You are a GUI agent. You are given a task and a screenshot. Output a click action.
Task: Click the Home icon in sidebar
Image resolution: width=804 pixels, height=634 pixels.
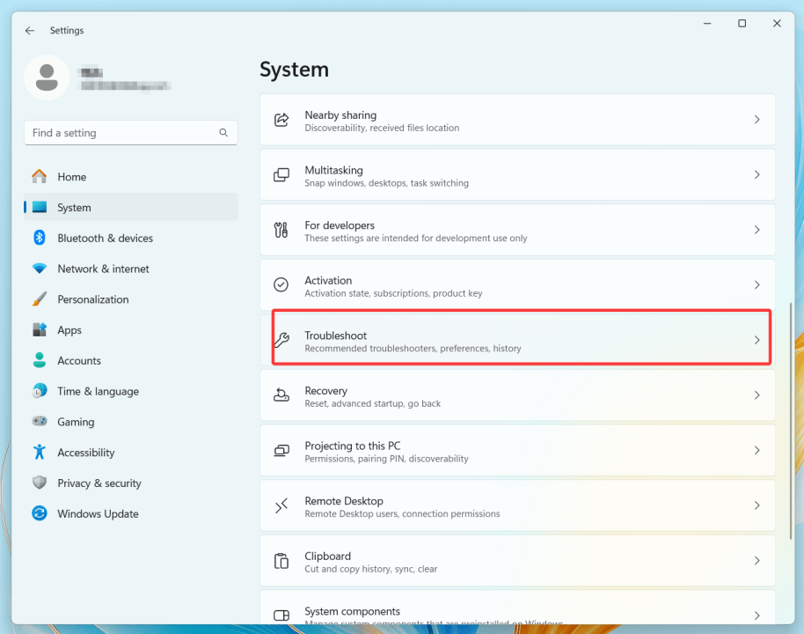click(40, 177)
